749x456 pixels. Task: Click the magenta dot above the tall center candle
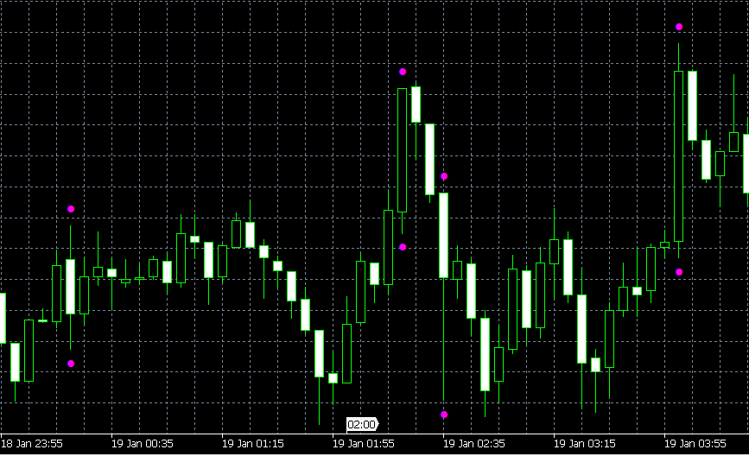pyautogui.click(x=403, y=72)
